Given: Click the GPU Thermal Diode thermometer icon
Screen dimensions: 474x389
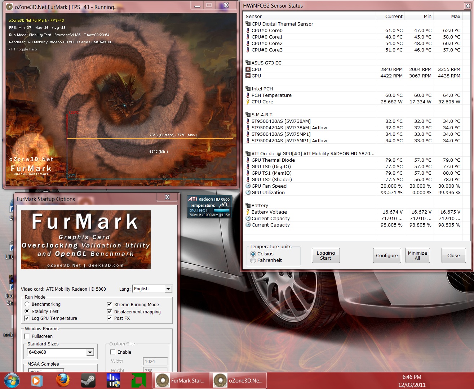Looking at the screenshot, I should pos(248,160).
